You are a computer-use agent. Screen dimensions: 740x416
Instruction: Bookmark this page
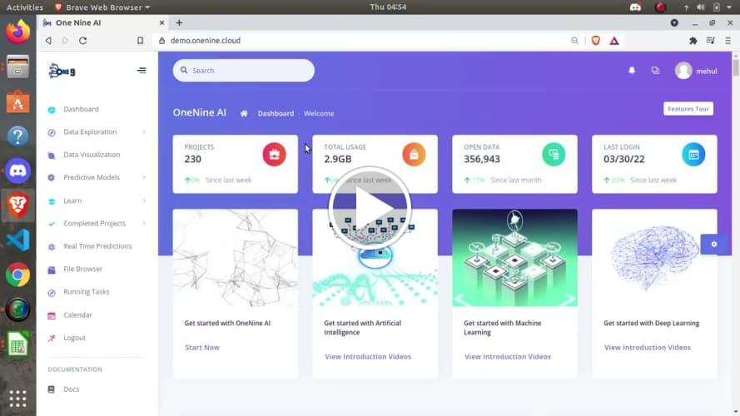(140, 41)
